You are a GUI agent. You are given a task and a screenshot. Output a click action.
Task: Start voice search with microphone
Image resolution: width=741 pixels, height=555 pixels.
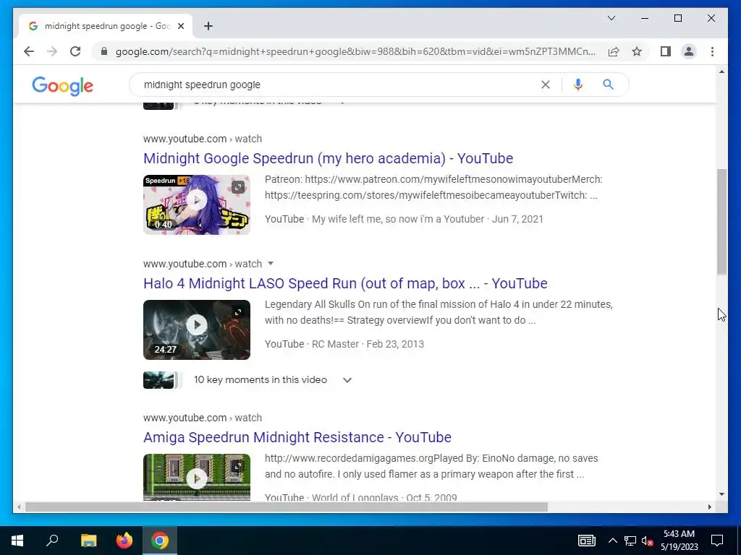pos(577,85)
